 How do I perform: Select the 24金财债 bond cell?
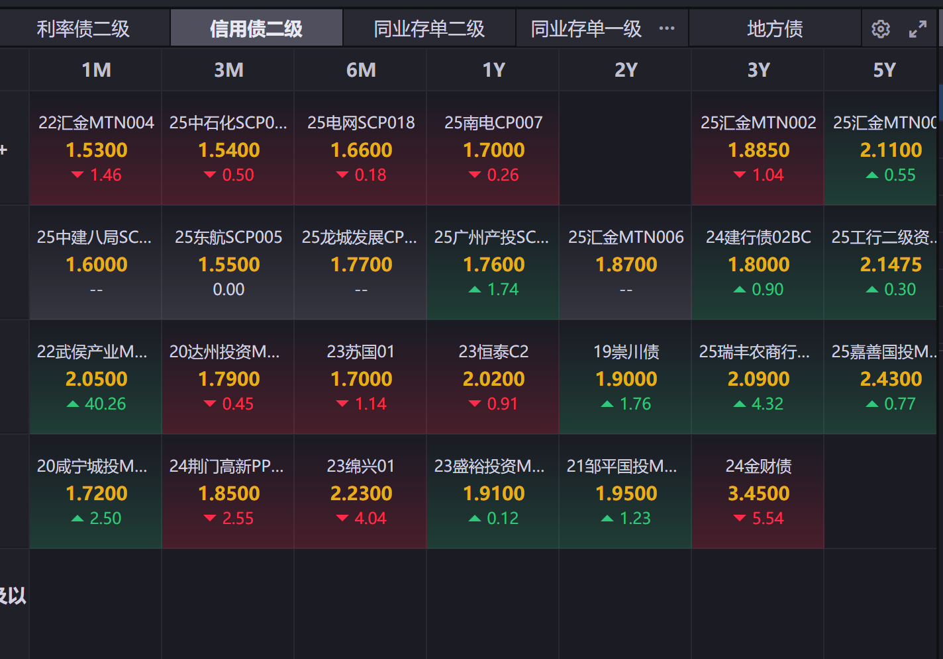click(758, 492)
